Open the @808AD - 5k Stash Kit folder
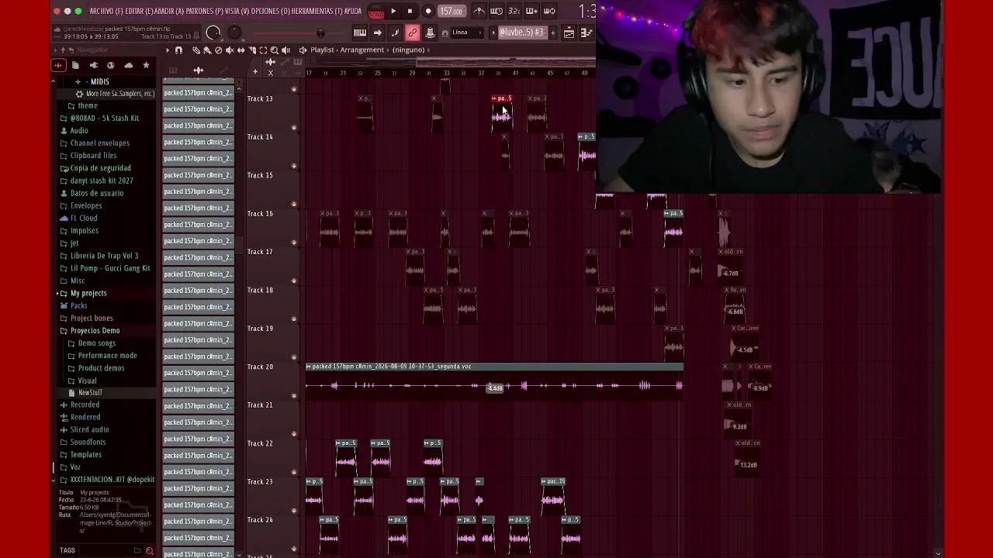 [x=104, y=118]
